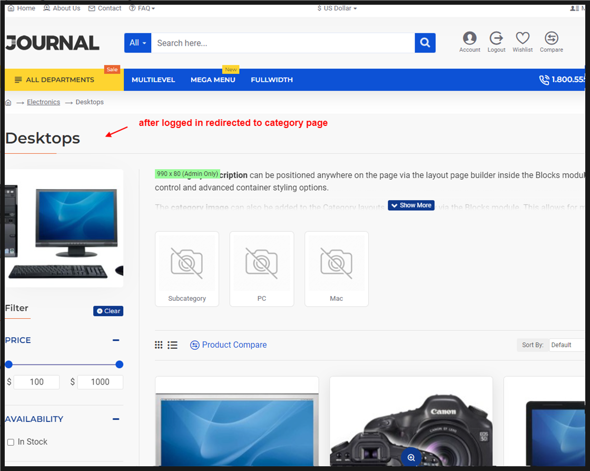Collapse the AVAILABILITY filter section
590x471 pixels.
coord(116,419)
